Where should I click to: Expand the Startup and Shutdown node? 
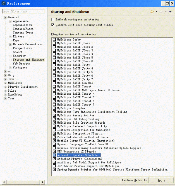pos(10,60)
